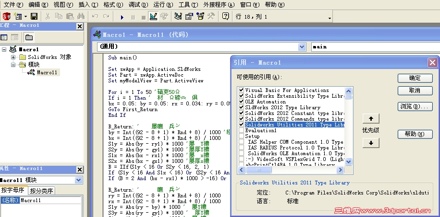Check the Setup reference

(241, 136)
